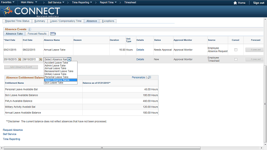Click Annual Leave Available Balance row

coord(82,112)
